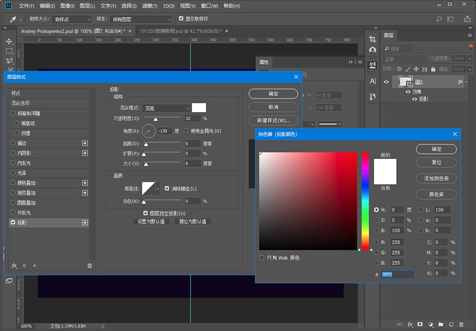This screenshot has height=331, width=476.
Task: Hide the 投影 effect eye in Layers
Action: coord(414,99)
